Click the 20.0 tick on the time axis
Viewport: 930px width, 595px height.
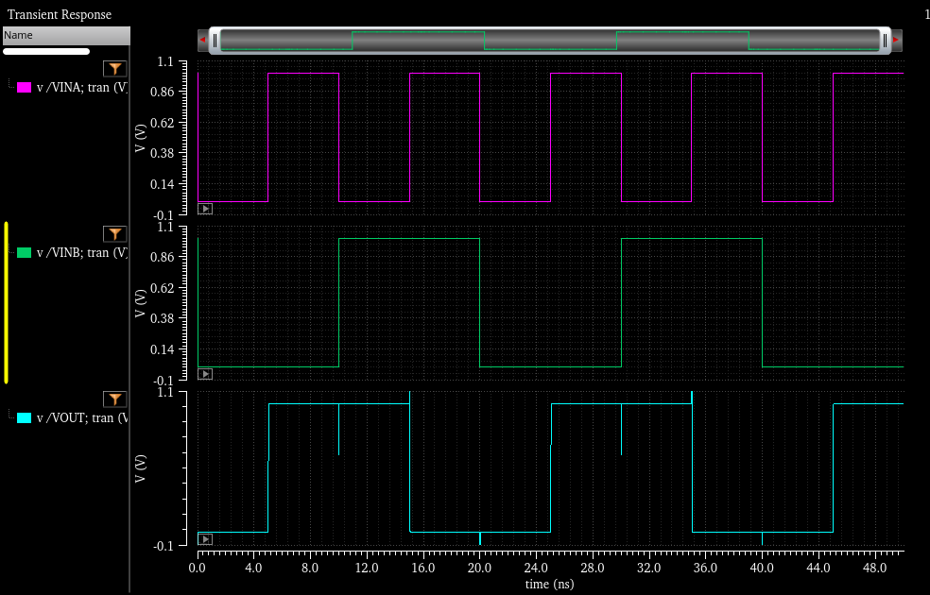tap(479, 568)
